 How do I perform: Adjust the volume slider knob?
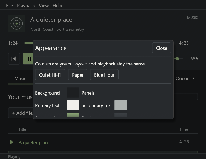(x=177, y=59)
